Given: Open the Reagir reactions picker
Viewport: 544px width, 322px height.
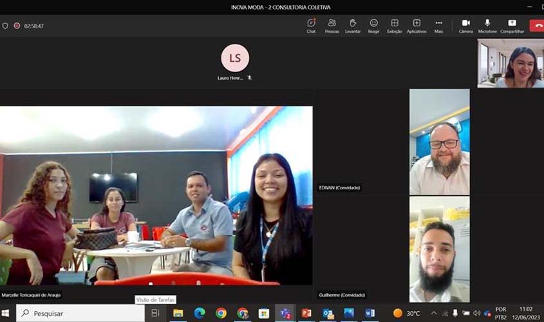Looking at the screenshot, I should click(x=373, y=25).
